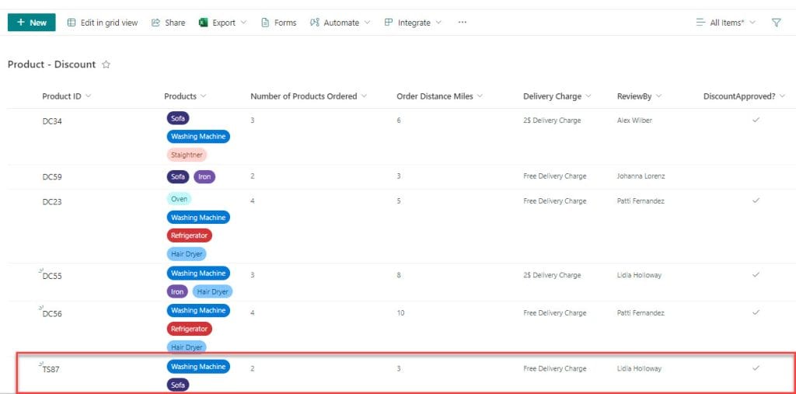Screen dimensions: 796x394
Task: Open Order Distance Miles column menu
Action: (440, 96)
